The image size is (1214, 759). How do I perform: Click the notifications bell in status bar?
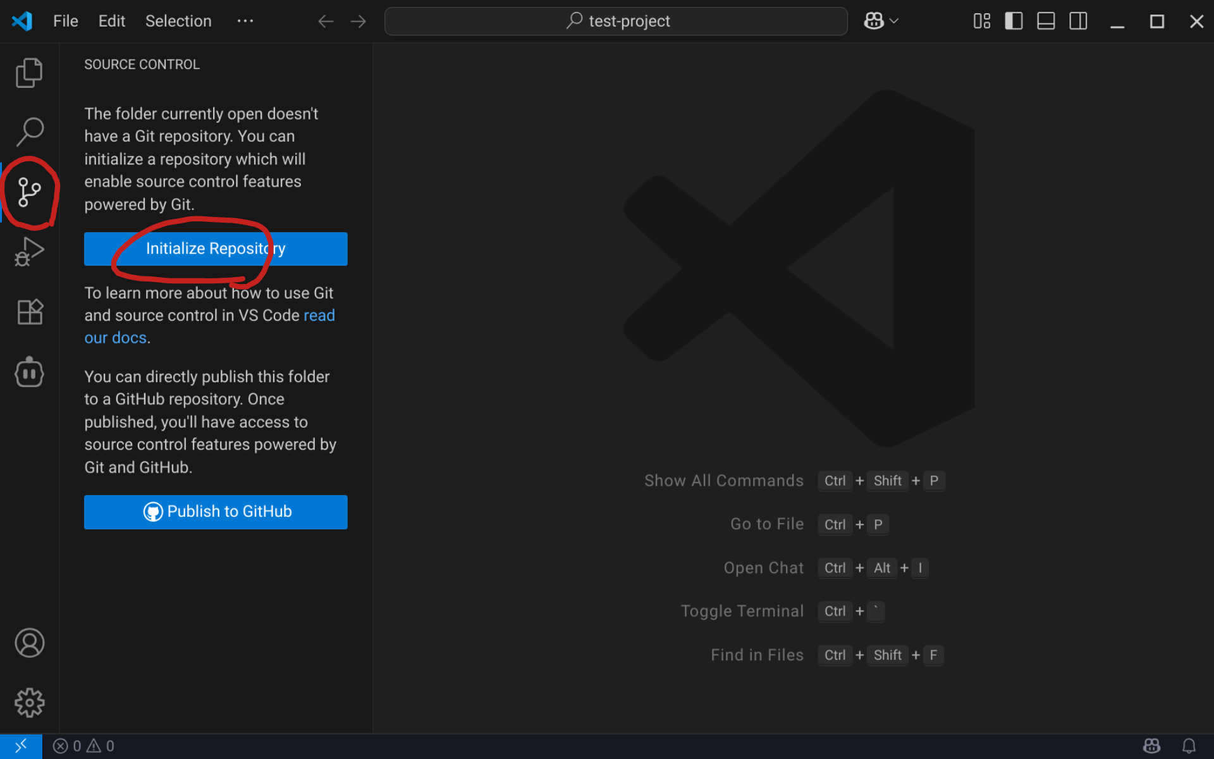(x=1189, y=746)
